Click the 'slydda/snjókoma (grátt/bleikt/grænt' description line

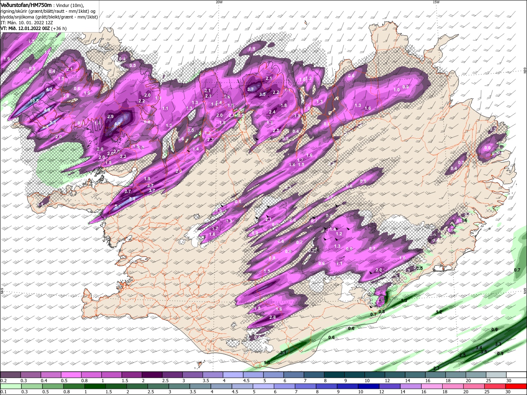(49, 17)
